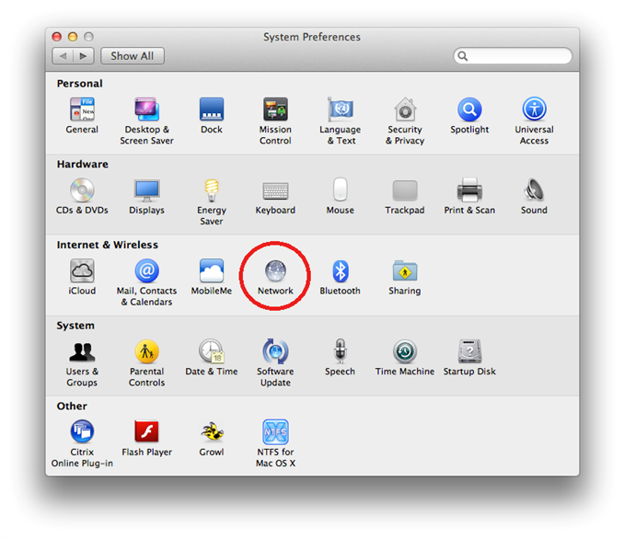The width and height of the screenshot is (624, 539).
Task: Open the Network preferences pane
Action: (x=275, y=271)
